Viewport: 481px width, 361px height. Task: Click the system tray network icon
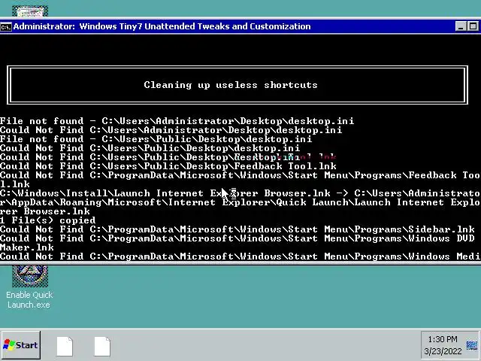tap(472, 345)
